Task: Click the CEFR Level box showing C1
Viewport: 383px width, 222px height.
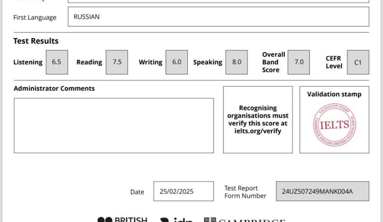Action: [358, 62]
